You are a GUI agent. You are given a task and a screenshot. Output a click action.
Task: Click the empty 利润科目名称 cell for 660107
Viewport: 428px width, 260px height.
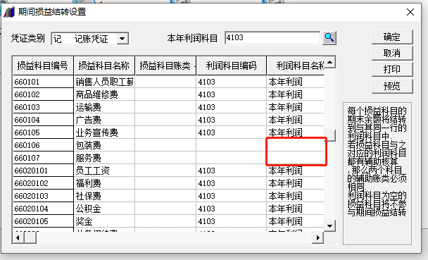point(296,158)
